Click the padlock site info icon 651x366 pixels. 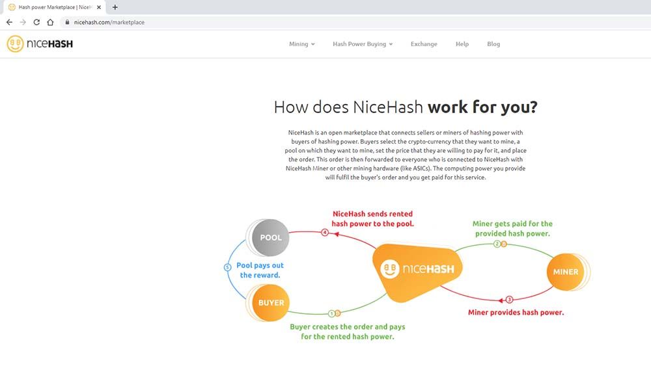pyautogui.click(x=66, y=22)
